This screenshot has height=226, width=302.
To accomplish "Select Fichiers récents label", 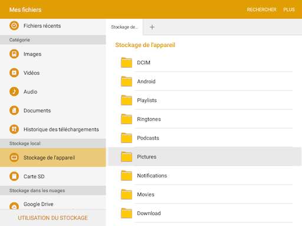I will pos(42,26).
